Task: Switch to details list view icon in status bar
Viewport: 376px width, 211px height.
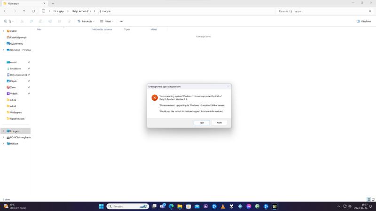Action: tap(369, 199)
